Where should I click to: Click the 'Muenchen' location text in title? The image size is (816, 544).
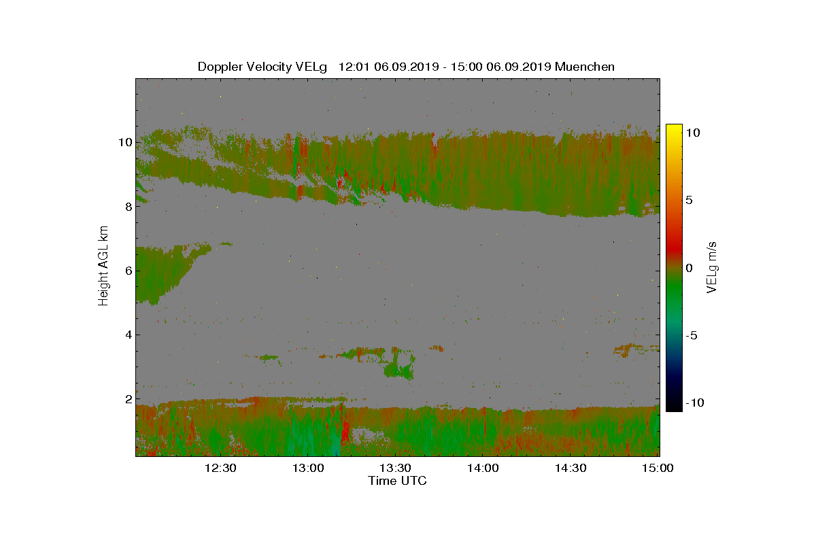(585, 67)
